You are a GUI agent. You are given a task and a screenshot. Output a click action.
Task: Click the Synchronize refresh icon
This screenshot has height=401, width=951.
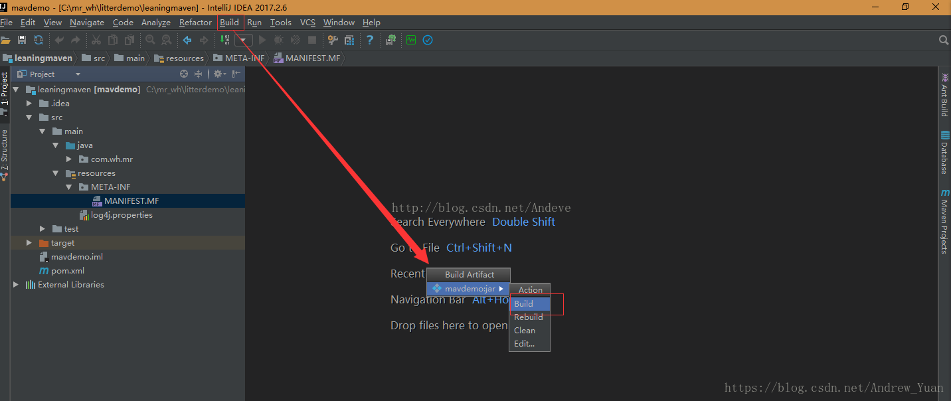click(39, 40)
